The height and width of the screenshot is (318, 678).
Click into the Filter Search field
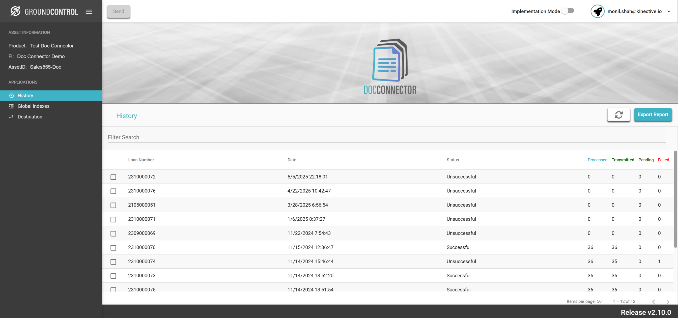[x=386, y=137]
